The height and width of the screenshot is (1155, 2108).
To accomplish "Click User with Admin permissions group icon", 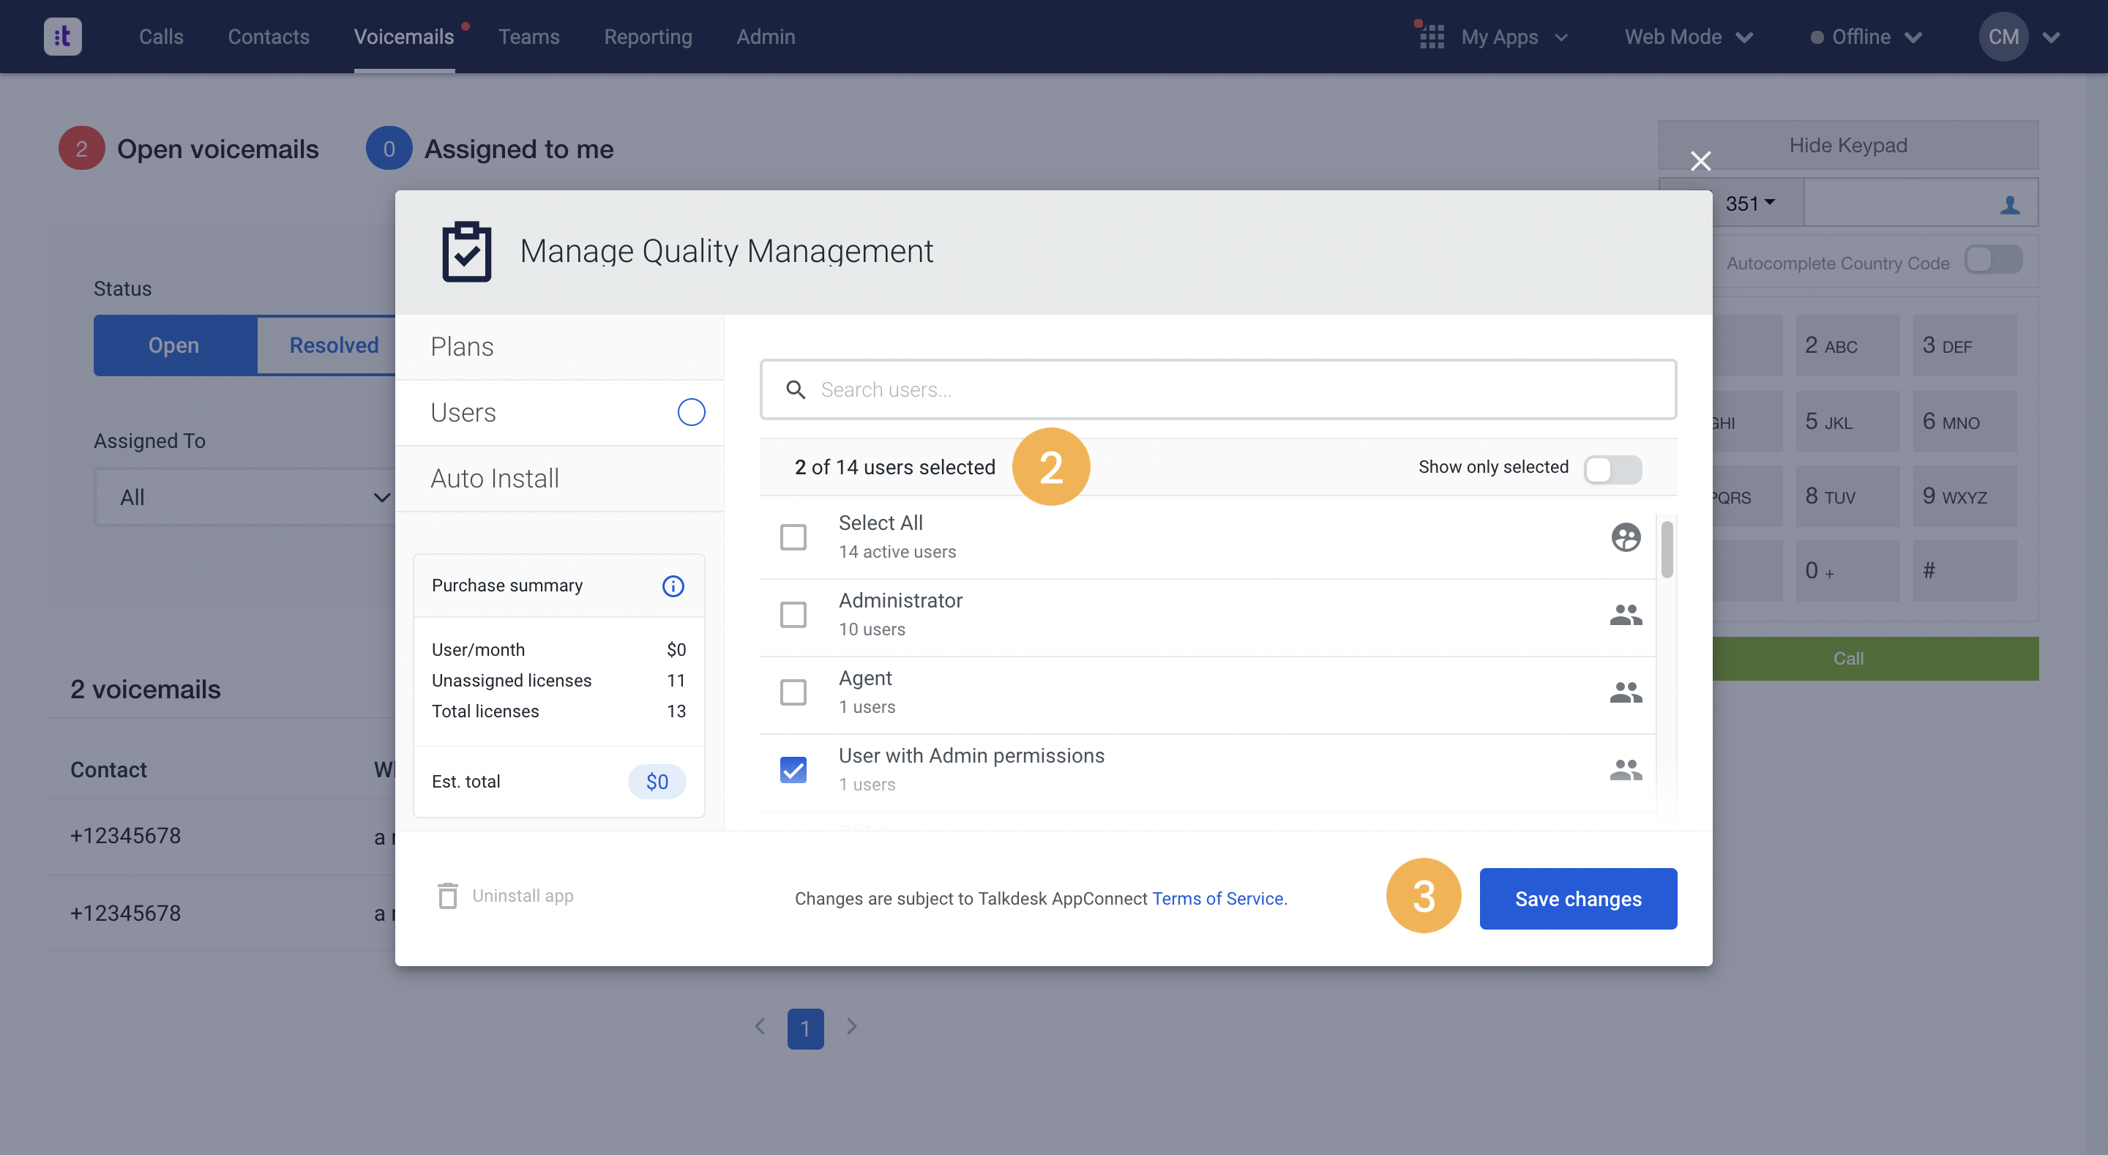I will tap(1625, 769).
